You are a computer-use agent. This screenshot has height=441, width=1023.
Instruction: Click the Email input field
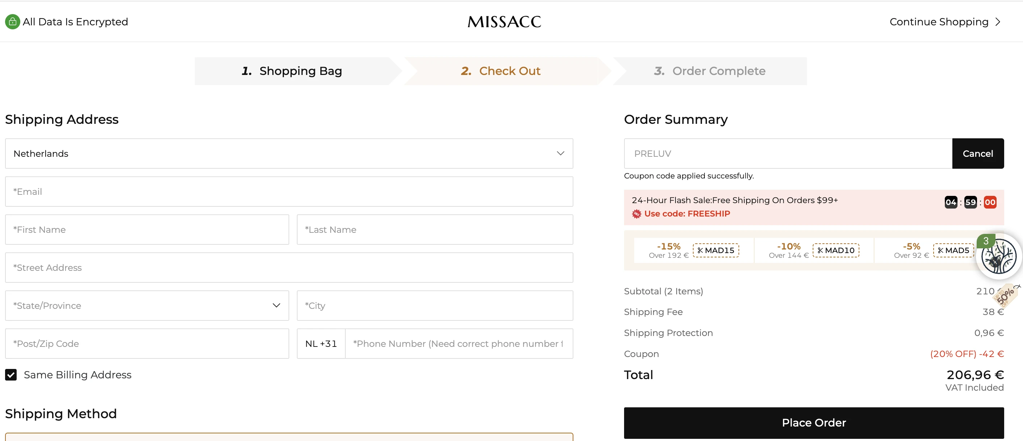pyautogui.click(x=289, y=192)
